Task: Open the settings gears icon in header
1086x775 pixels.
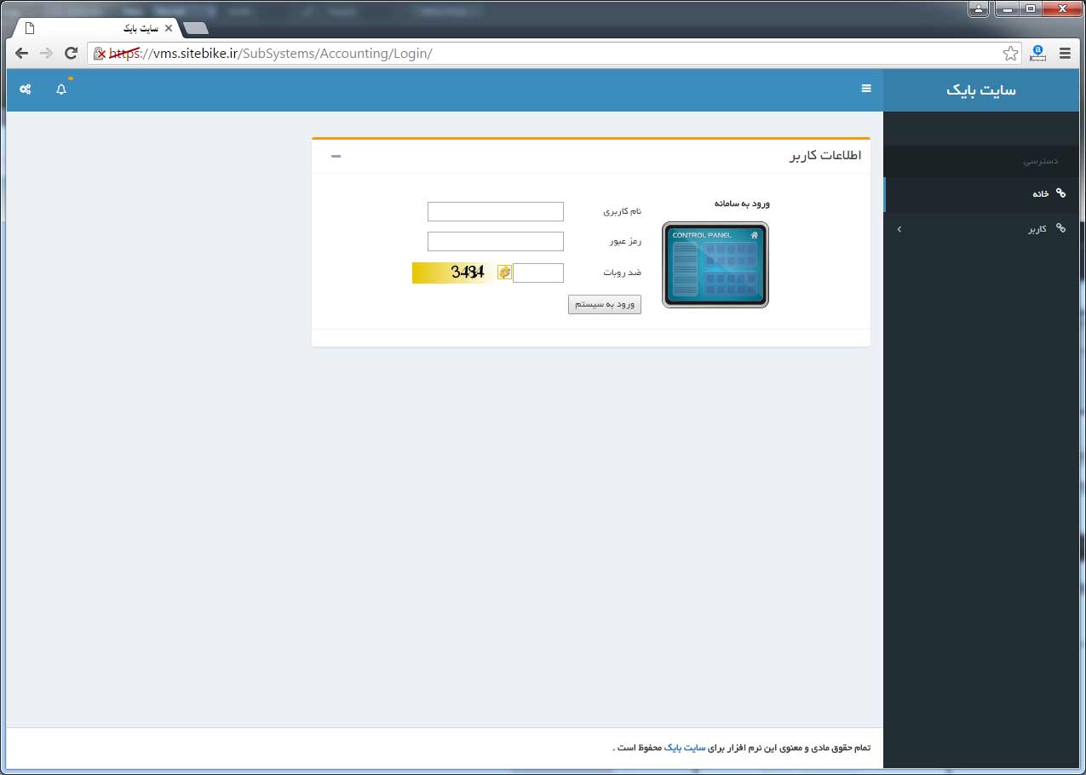Action: click(26, 89)
